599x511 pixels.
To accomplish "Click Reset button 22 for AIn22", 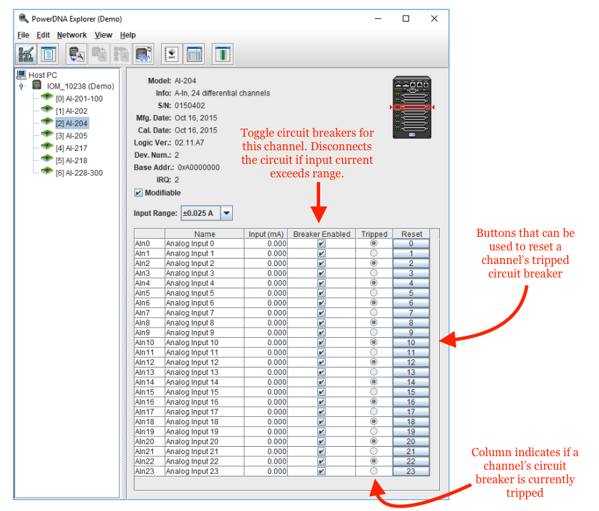I will (411, 462).
